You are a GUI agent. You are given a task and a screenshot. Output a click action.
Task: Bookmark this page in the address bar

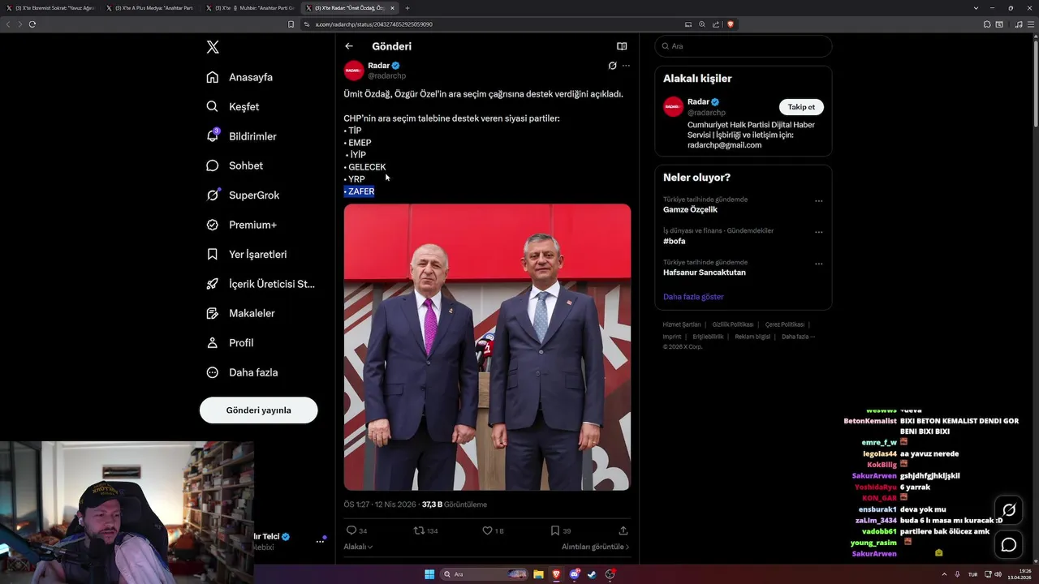[x=291, y=24]
